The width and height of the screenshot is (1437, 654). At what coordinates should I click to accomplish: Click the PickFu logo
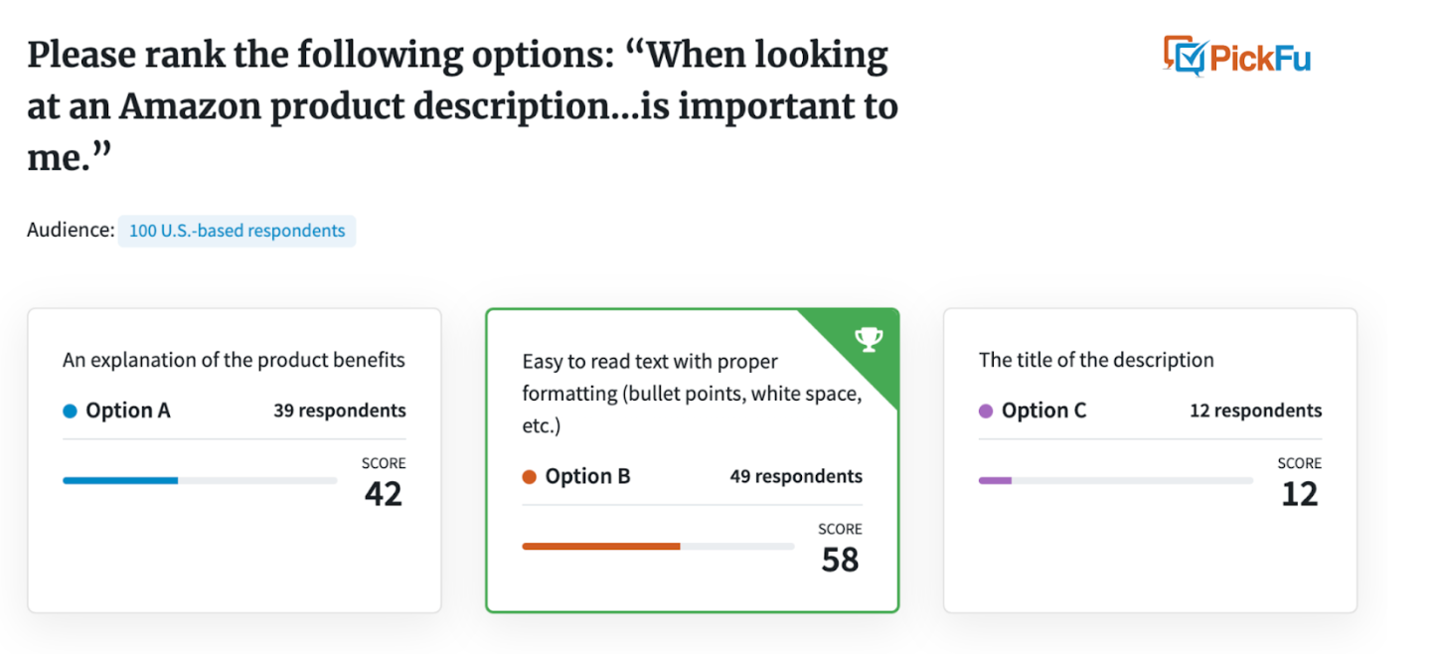tap(1237, 56)
